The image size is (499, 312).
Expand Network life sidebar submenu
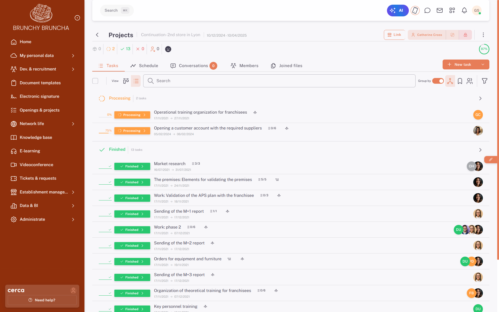[x=73, y=124]
